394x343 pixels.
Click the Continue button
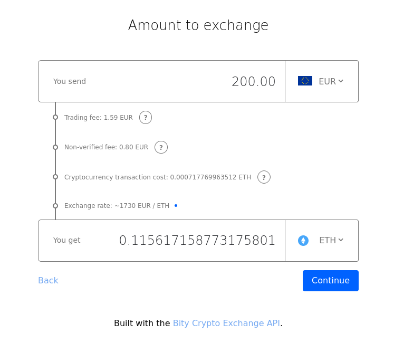pos(330,281)
